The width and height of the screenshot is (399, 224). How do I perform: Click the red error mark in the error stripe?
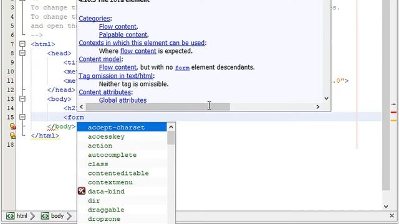coord(393,112)
